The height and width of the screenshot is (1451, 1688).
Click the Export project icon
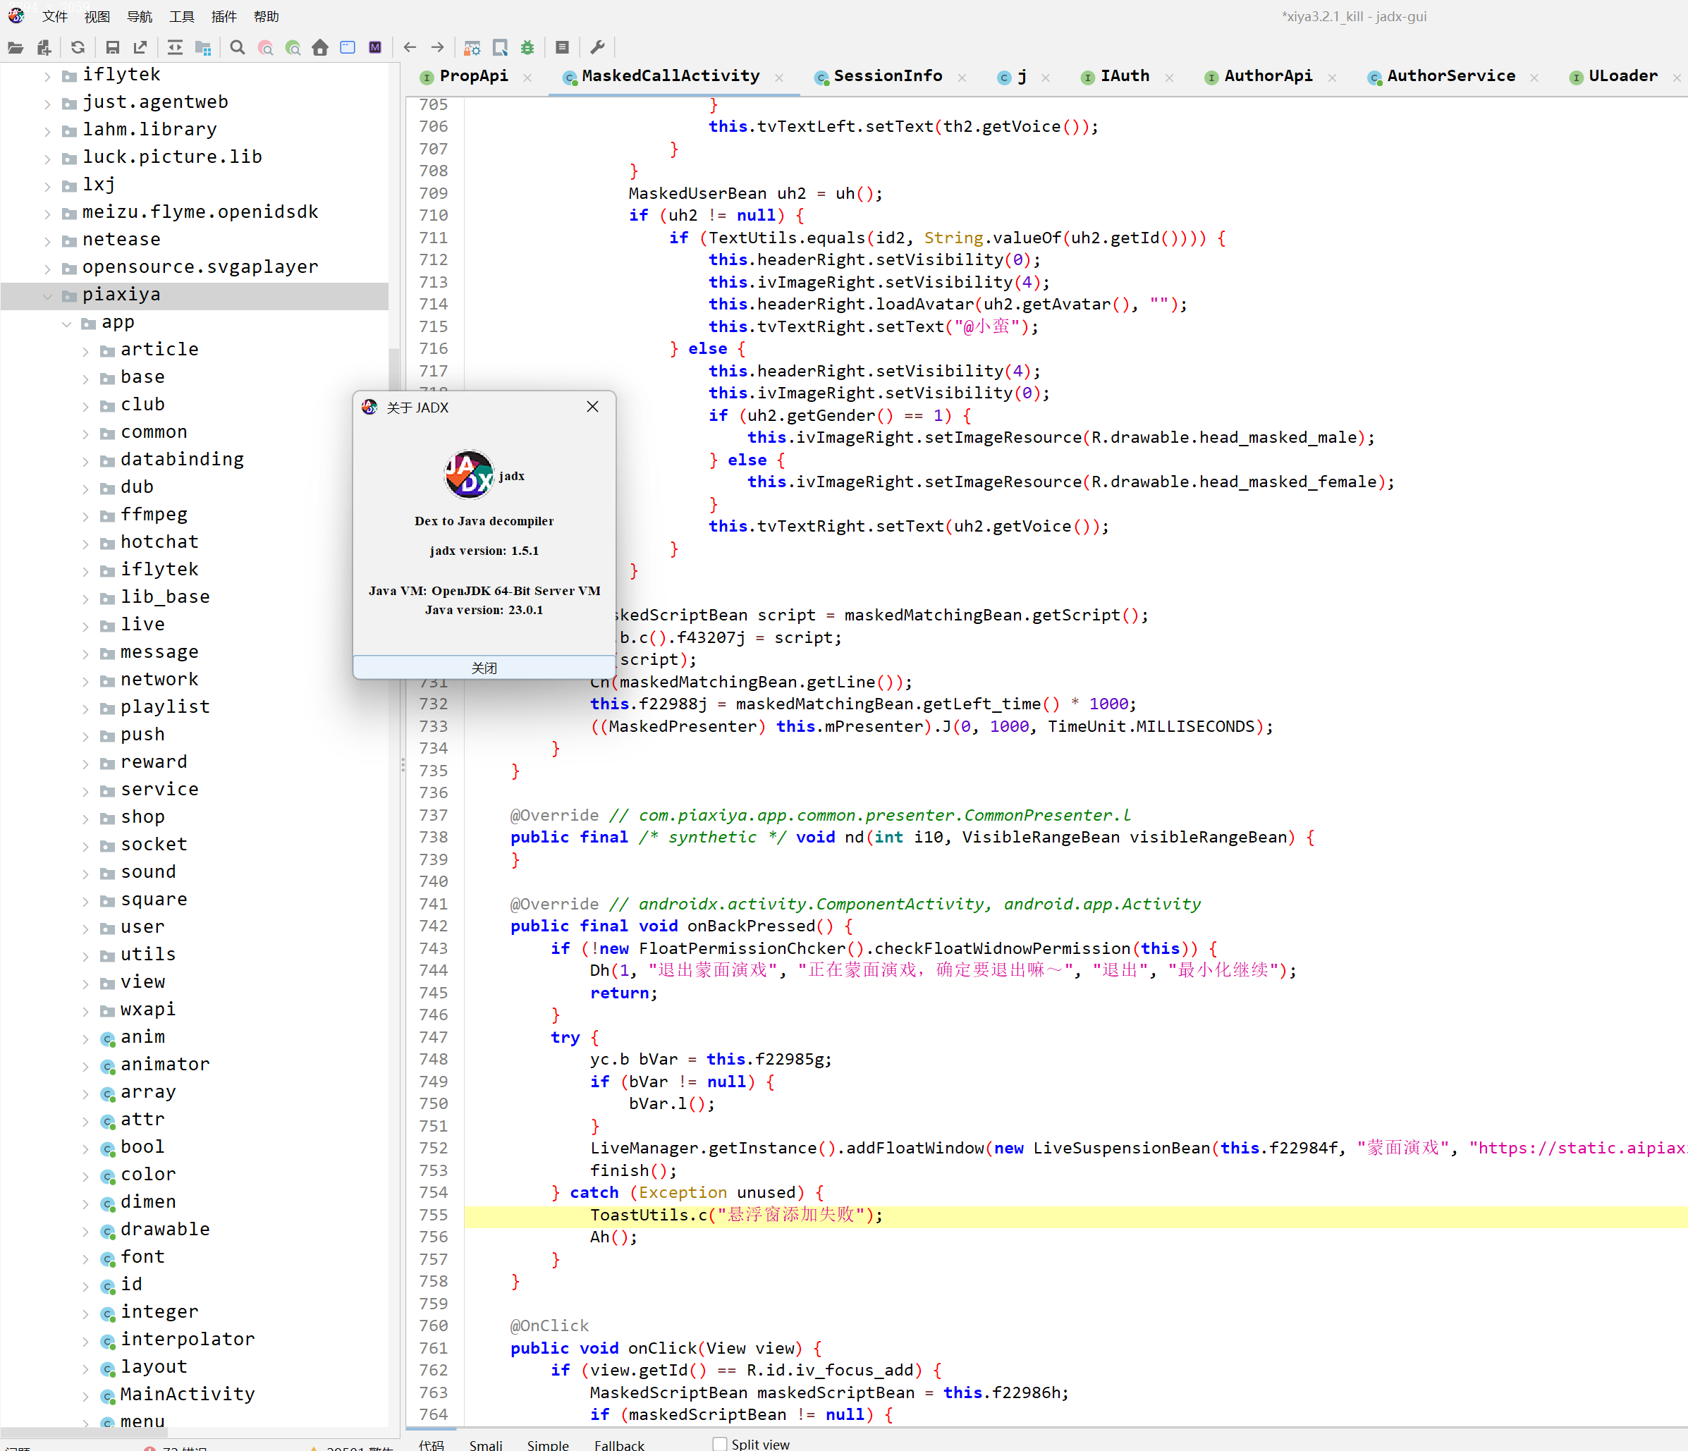[x=141, y=47]
